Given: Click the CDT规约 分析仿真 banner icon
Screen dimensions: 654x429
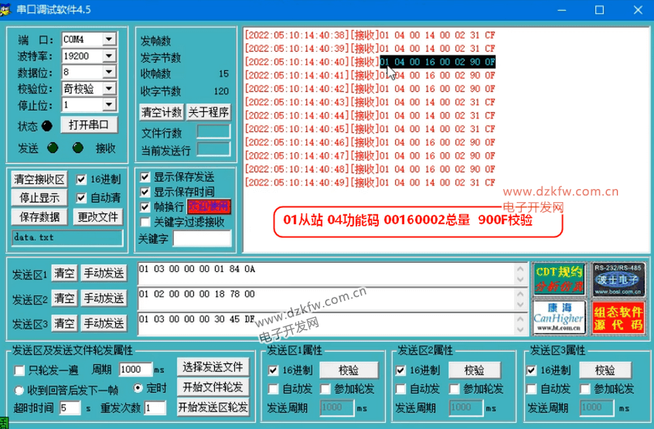Looking at the screenshot, I should pyautogui.click(x=559, y=279).
